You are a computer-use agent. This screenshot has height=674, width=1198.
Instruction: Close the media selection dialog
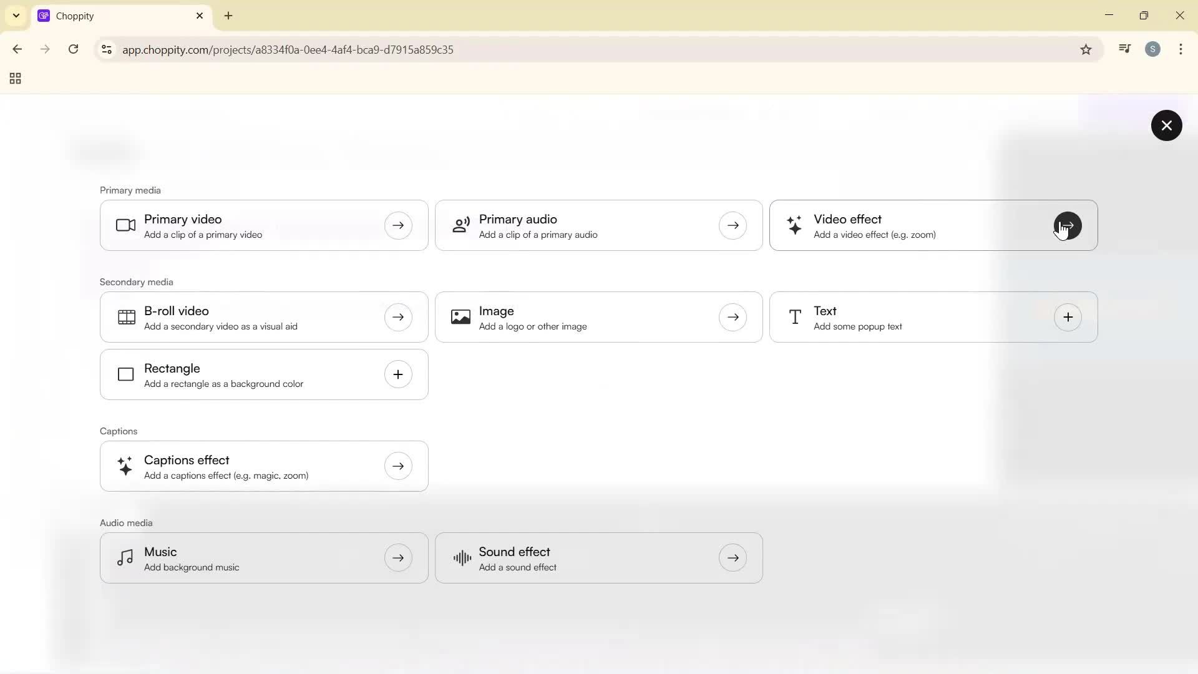click(1166, 125)
